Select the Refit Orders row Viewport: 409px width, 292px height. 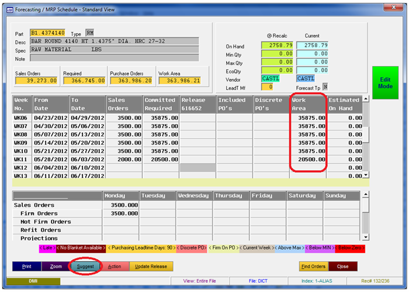pos(57,230)
